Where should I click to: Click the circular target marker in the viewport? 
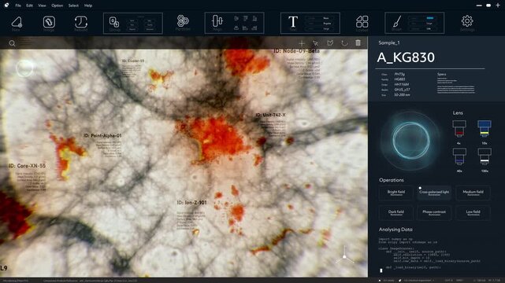pyautogui.click(x=24, y=68)
